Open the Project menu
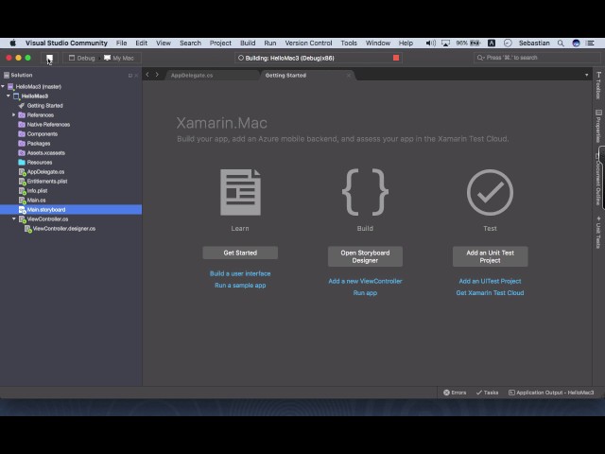Image resolution: width=605 pixels, height=454 pixels. (x=220, y=43)
